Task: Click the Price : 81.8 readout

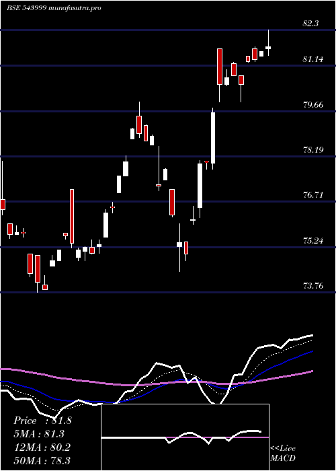Action: pyautogui.click(x=42, y=421)
